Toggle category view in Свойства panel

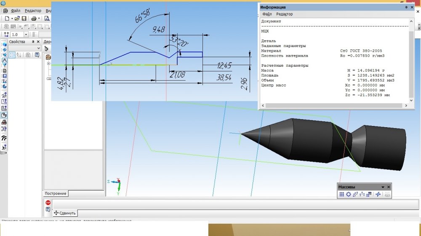[x=12, y=55]
